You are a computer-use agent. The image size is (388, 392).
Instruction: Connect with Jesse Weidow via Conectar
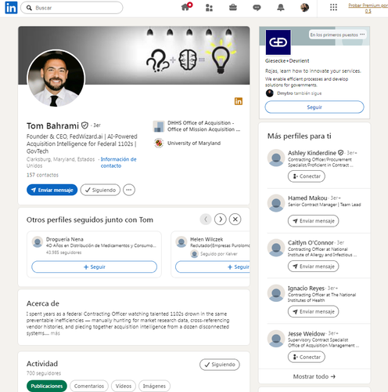pos(307,357)
